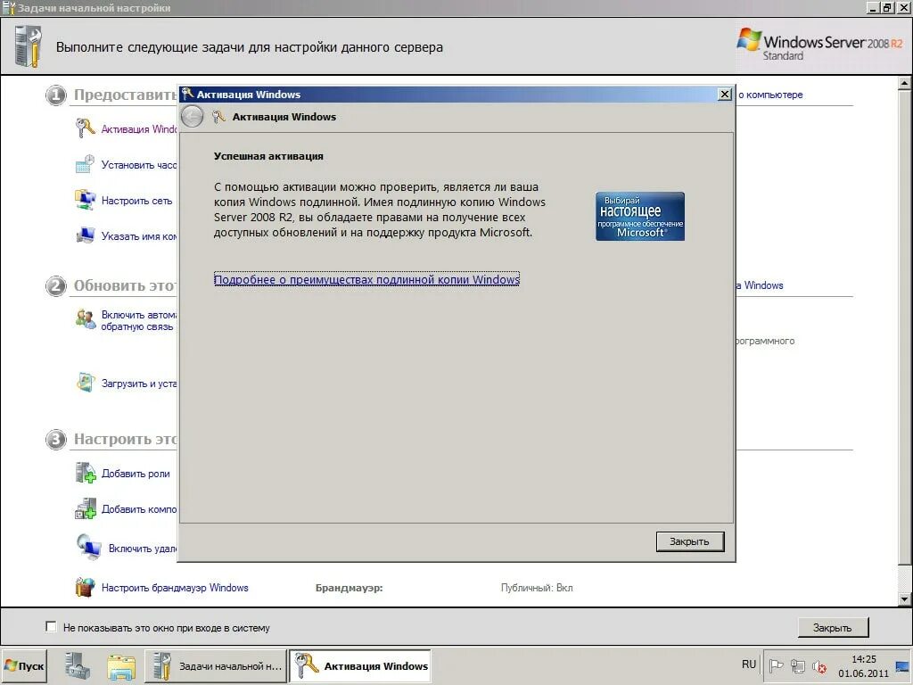
Task: Switch to 'Задачи начальной н...' taskbar button
Action: [x=216, y=665]
